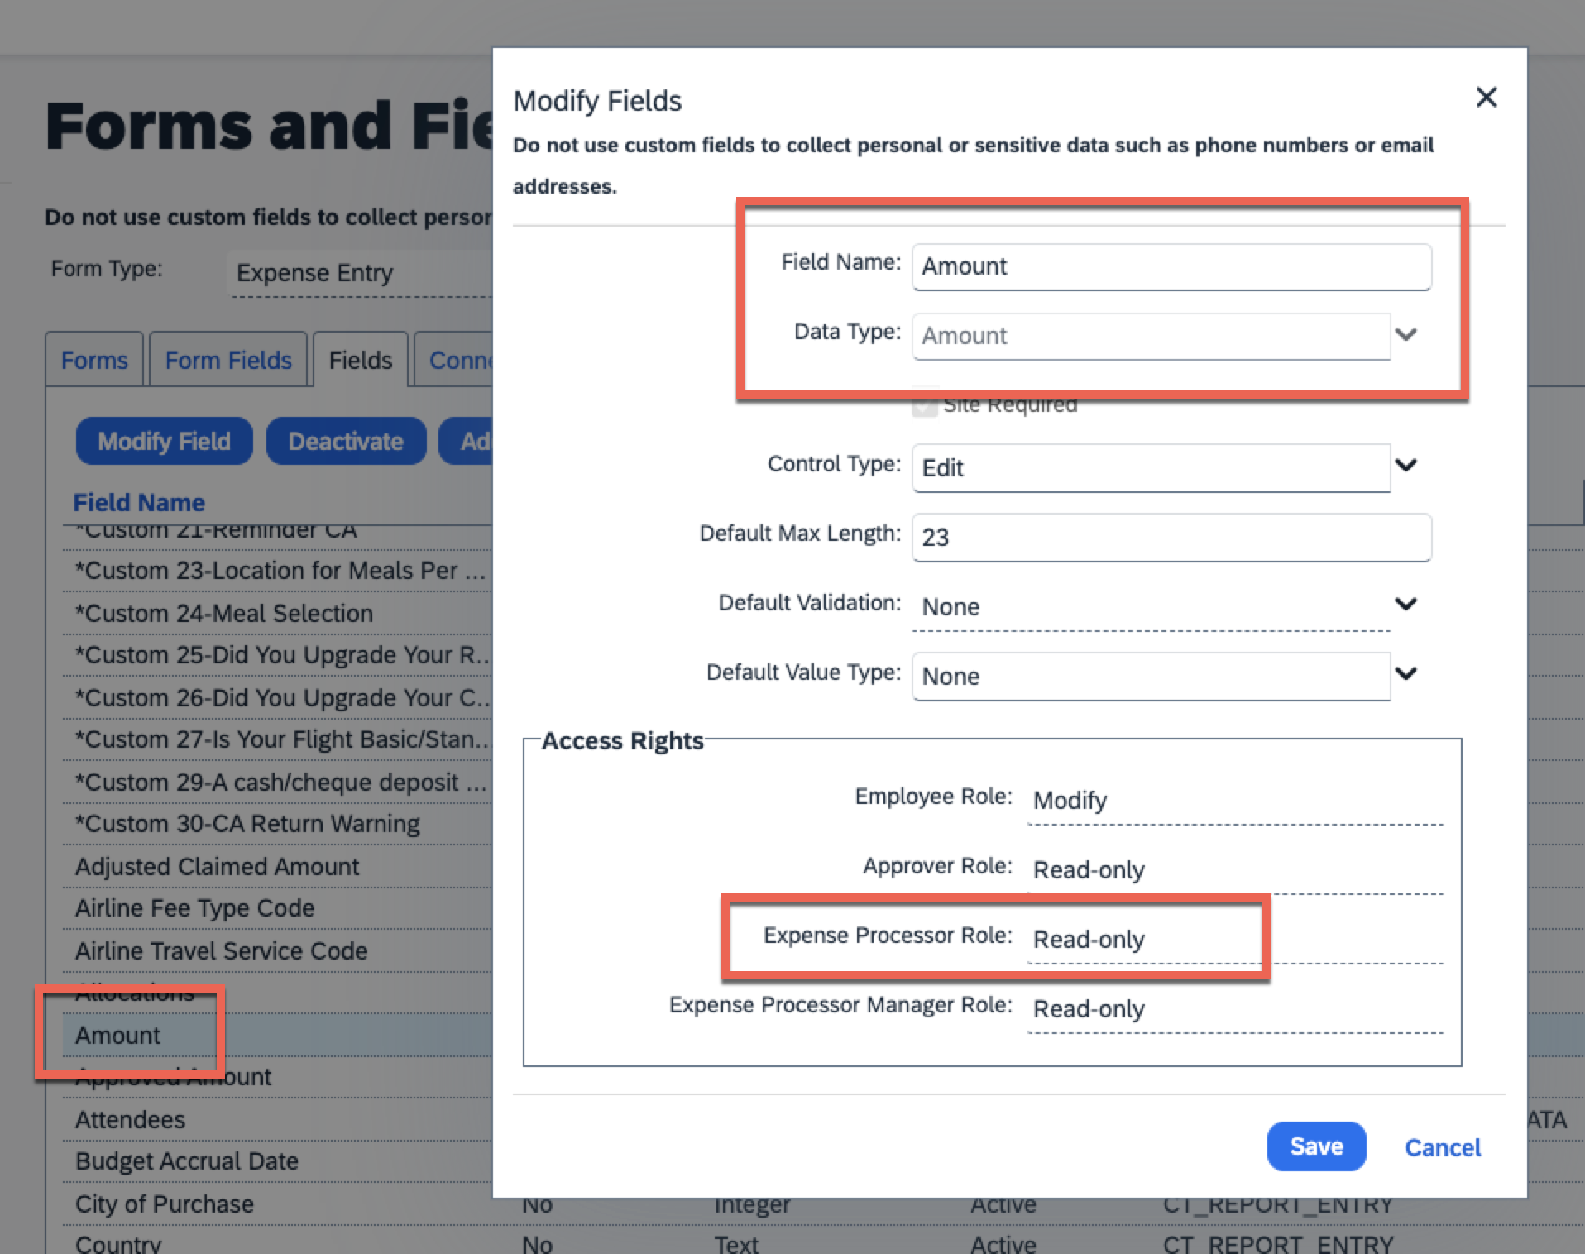Expand the Default Validation dropdown

1405,605
